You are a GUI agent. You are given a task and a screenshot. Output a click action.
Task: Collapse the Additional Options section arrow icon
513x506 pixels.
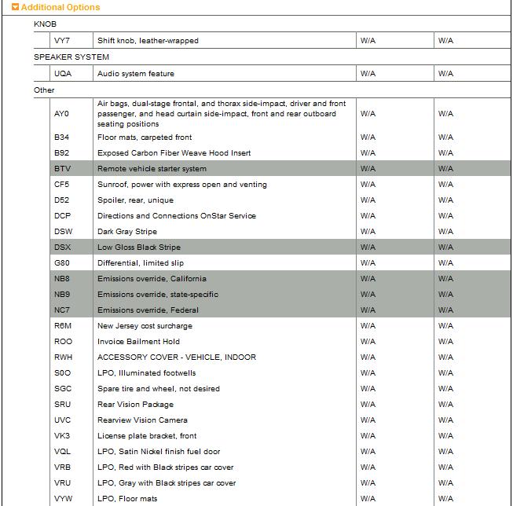coord(15,8)
